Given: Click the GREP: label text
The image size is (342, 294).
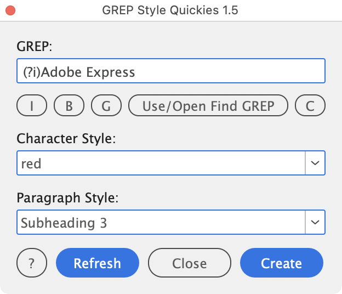Looking at the screenshot, I should 35,47.
